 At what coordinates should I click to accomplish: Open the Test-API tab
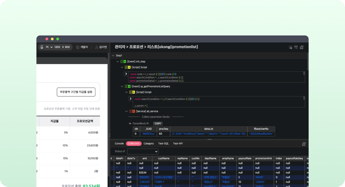[x=178, y=144]
